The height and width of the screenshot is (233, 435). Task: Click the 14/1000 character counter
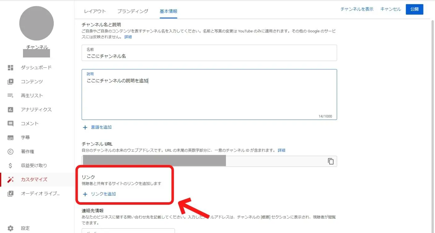click(x=325, y=116)
